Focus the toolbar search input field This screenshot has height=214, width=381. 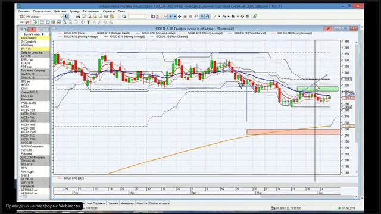click(x=138, y=17)
